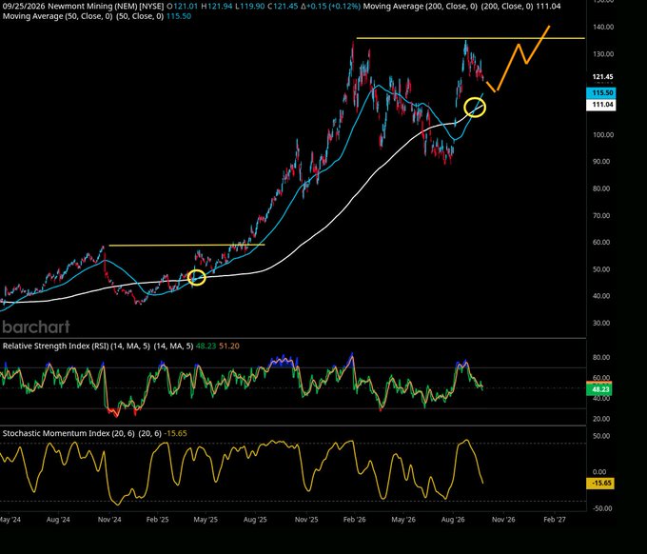Click the blue 115.50 moving average tag

tap(600, 93)
